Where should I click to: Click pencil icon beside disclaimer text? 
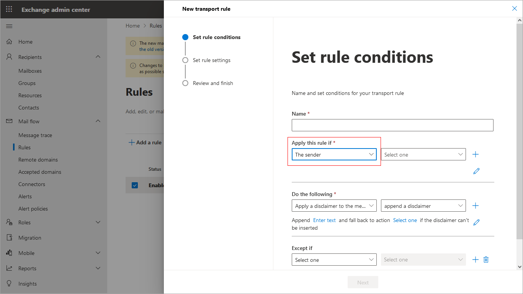[x=476, y=222]
